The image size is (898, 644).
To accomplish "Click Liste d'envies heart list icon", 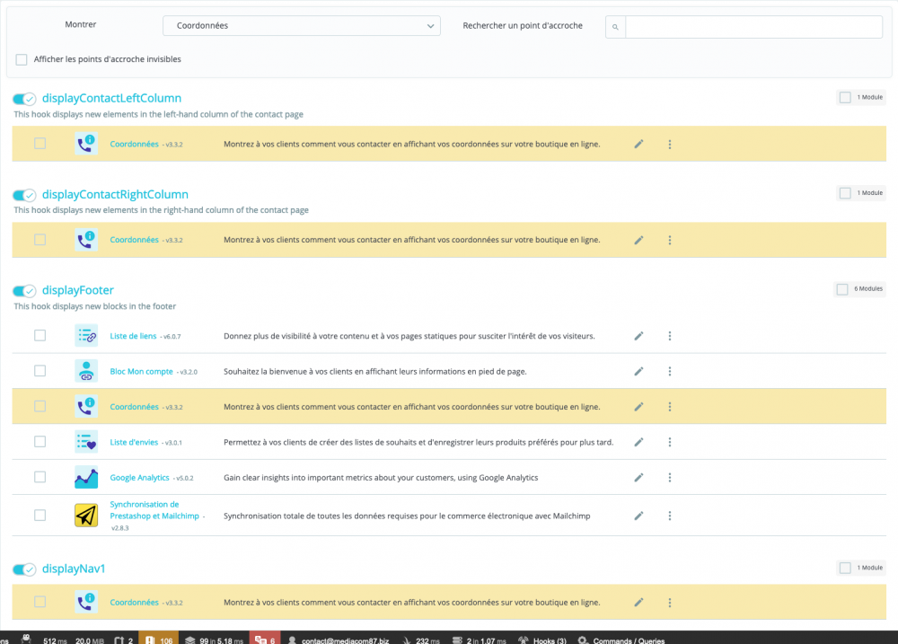I will point(86,442).
